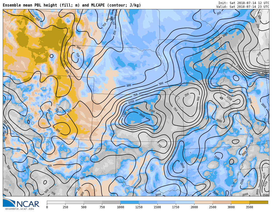The height and width of the screenshot is (212, 272).
Task: Click the 250–500 gray colorbar swatch
Action: [x=74, y=202]
